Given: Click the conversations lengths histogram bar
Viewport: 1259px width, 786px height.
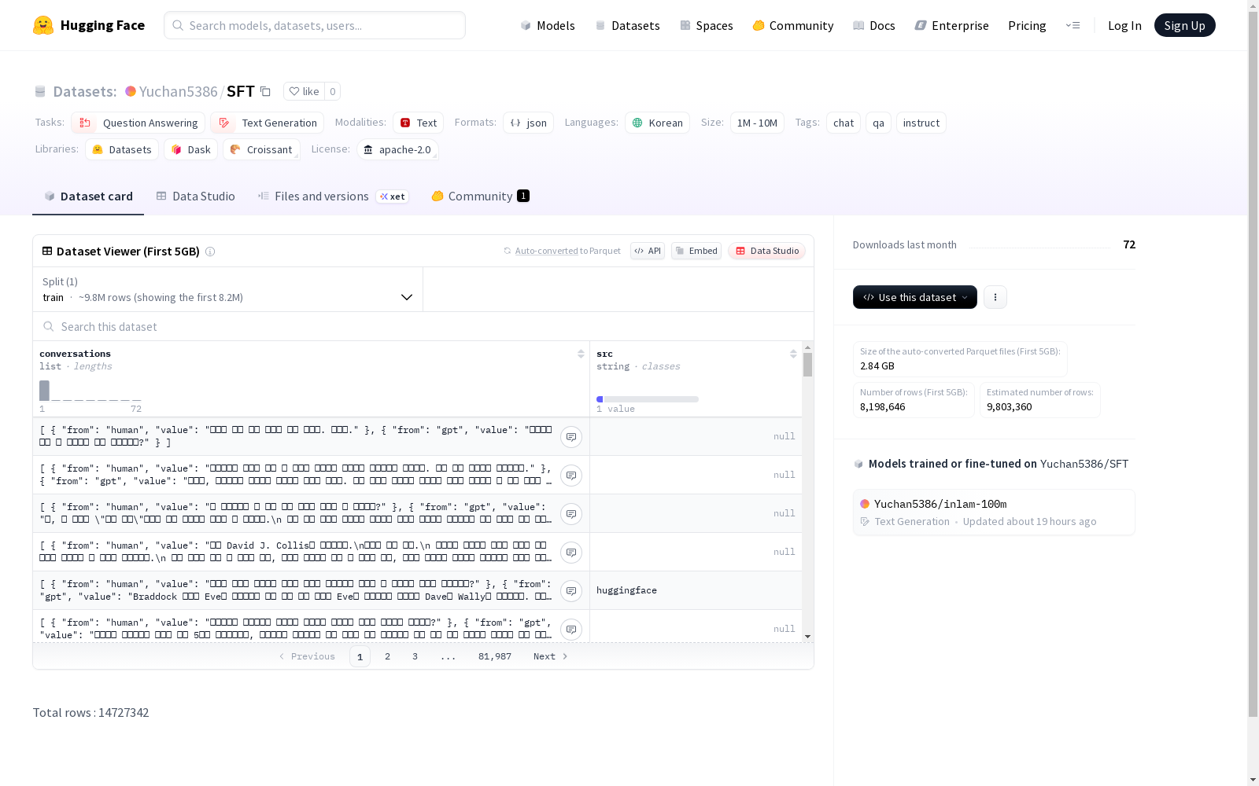Looking at the screenshot, I should point(44,391).
